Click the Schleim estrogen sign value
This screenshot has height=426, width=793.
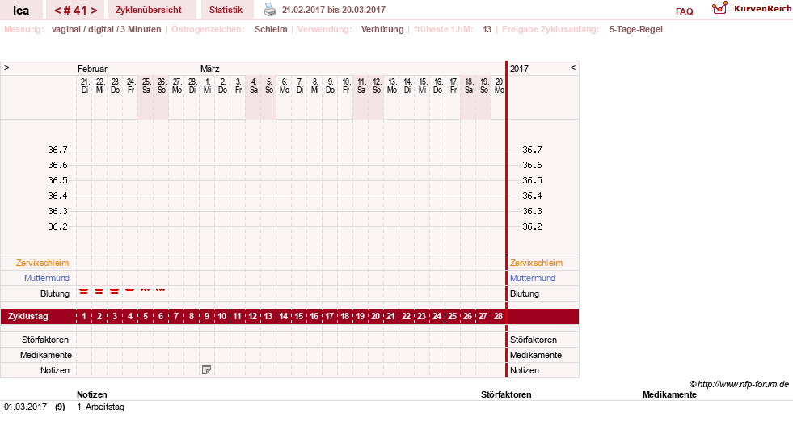[271, 29]
